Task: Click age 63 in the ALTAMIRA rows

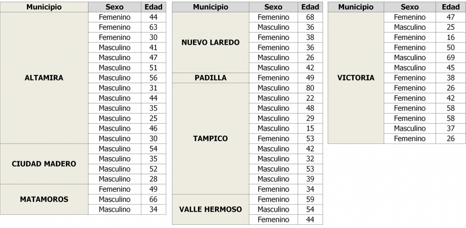Action: click(153, 27)
